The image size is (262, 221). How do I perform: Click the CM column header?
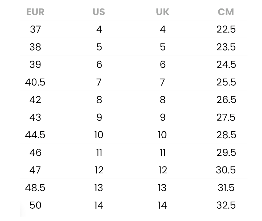tap(226, 12)
